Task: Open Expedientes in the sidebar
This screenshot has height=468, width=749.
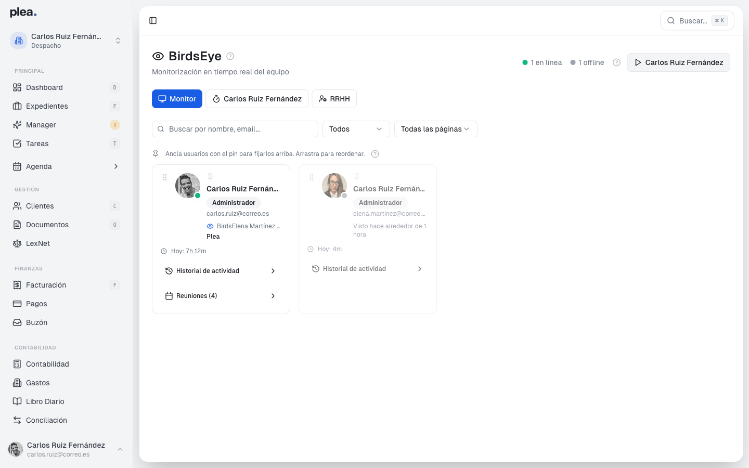Action: tap(66, 106)
